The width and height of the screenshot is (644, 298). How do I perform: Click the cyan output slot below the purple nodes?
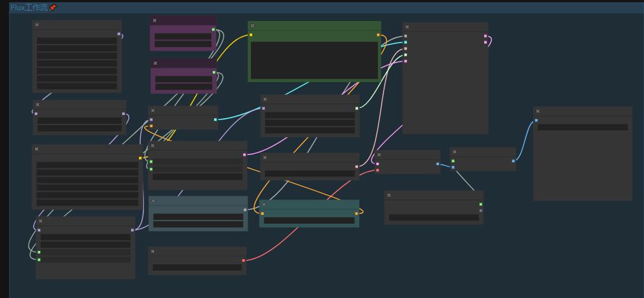pyautogui.click(x=215, y=119)
